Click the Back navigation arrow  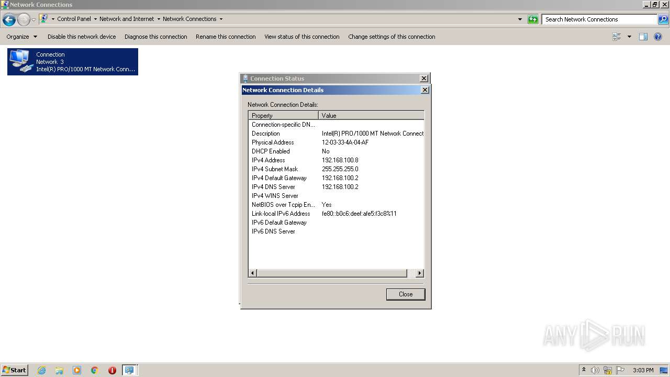tap(9, 20)
